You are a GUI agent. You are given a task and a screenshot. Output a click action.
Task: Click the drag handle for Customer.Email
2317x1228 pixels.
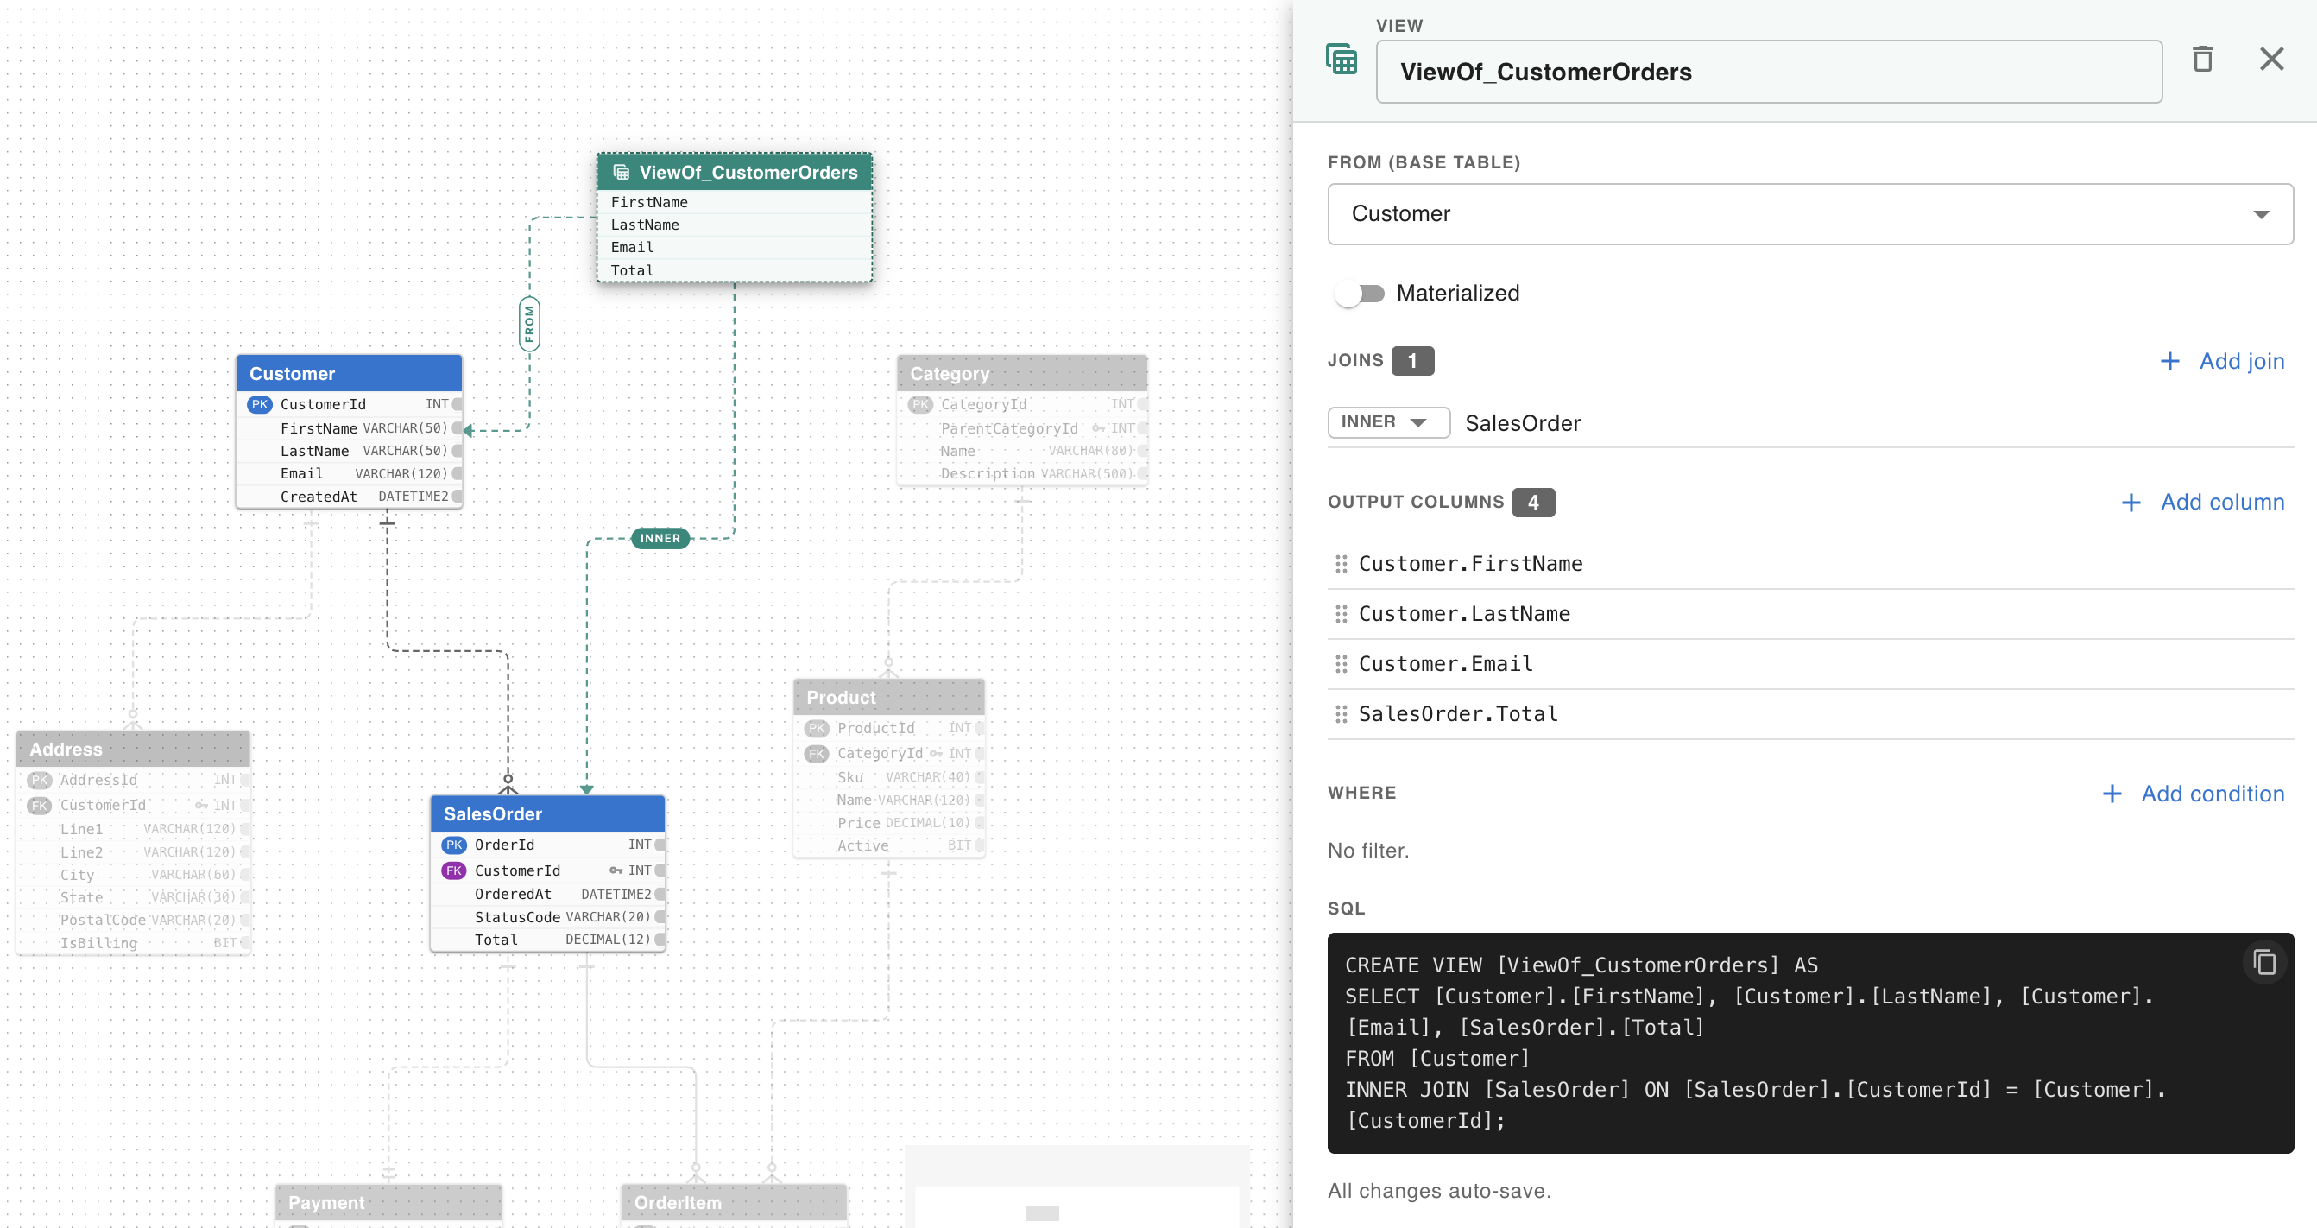[x=1342, y=664]
